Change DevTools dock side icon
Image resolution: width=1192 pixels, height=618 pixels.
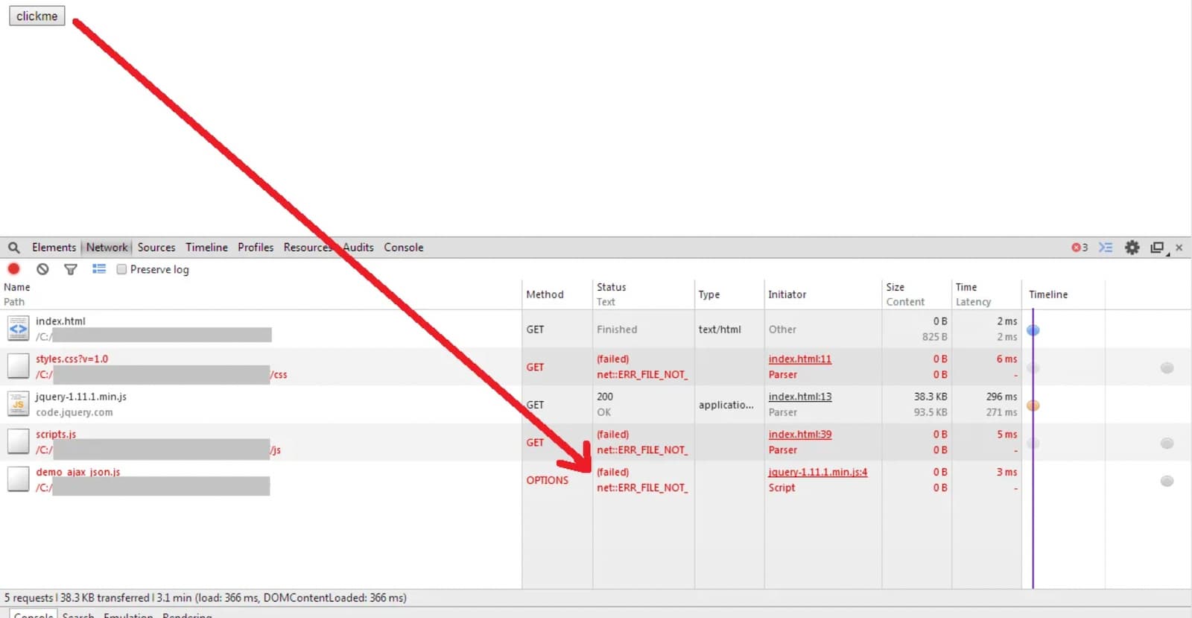coord(1157,247)
